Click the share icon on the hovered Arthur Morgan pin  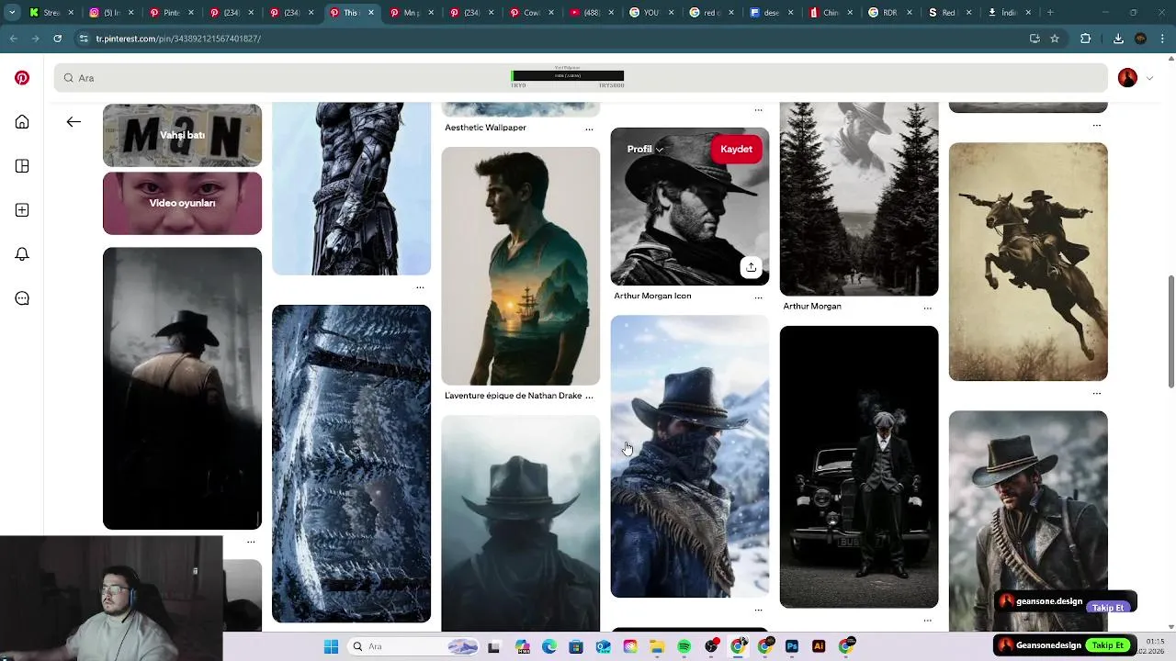click(x=751, y=267)
